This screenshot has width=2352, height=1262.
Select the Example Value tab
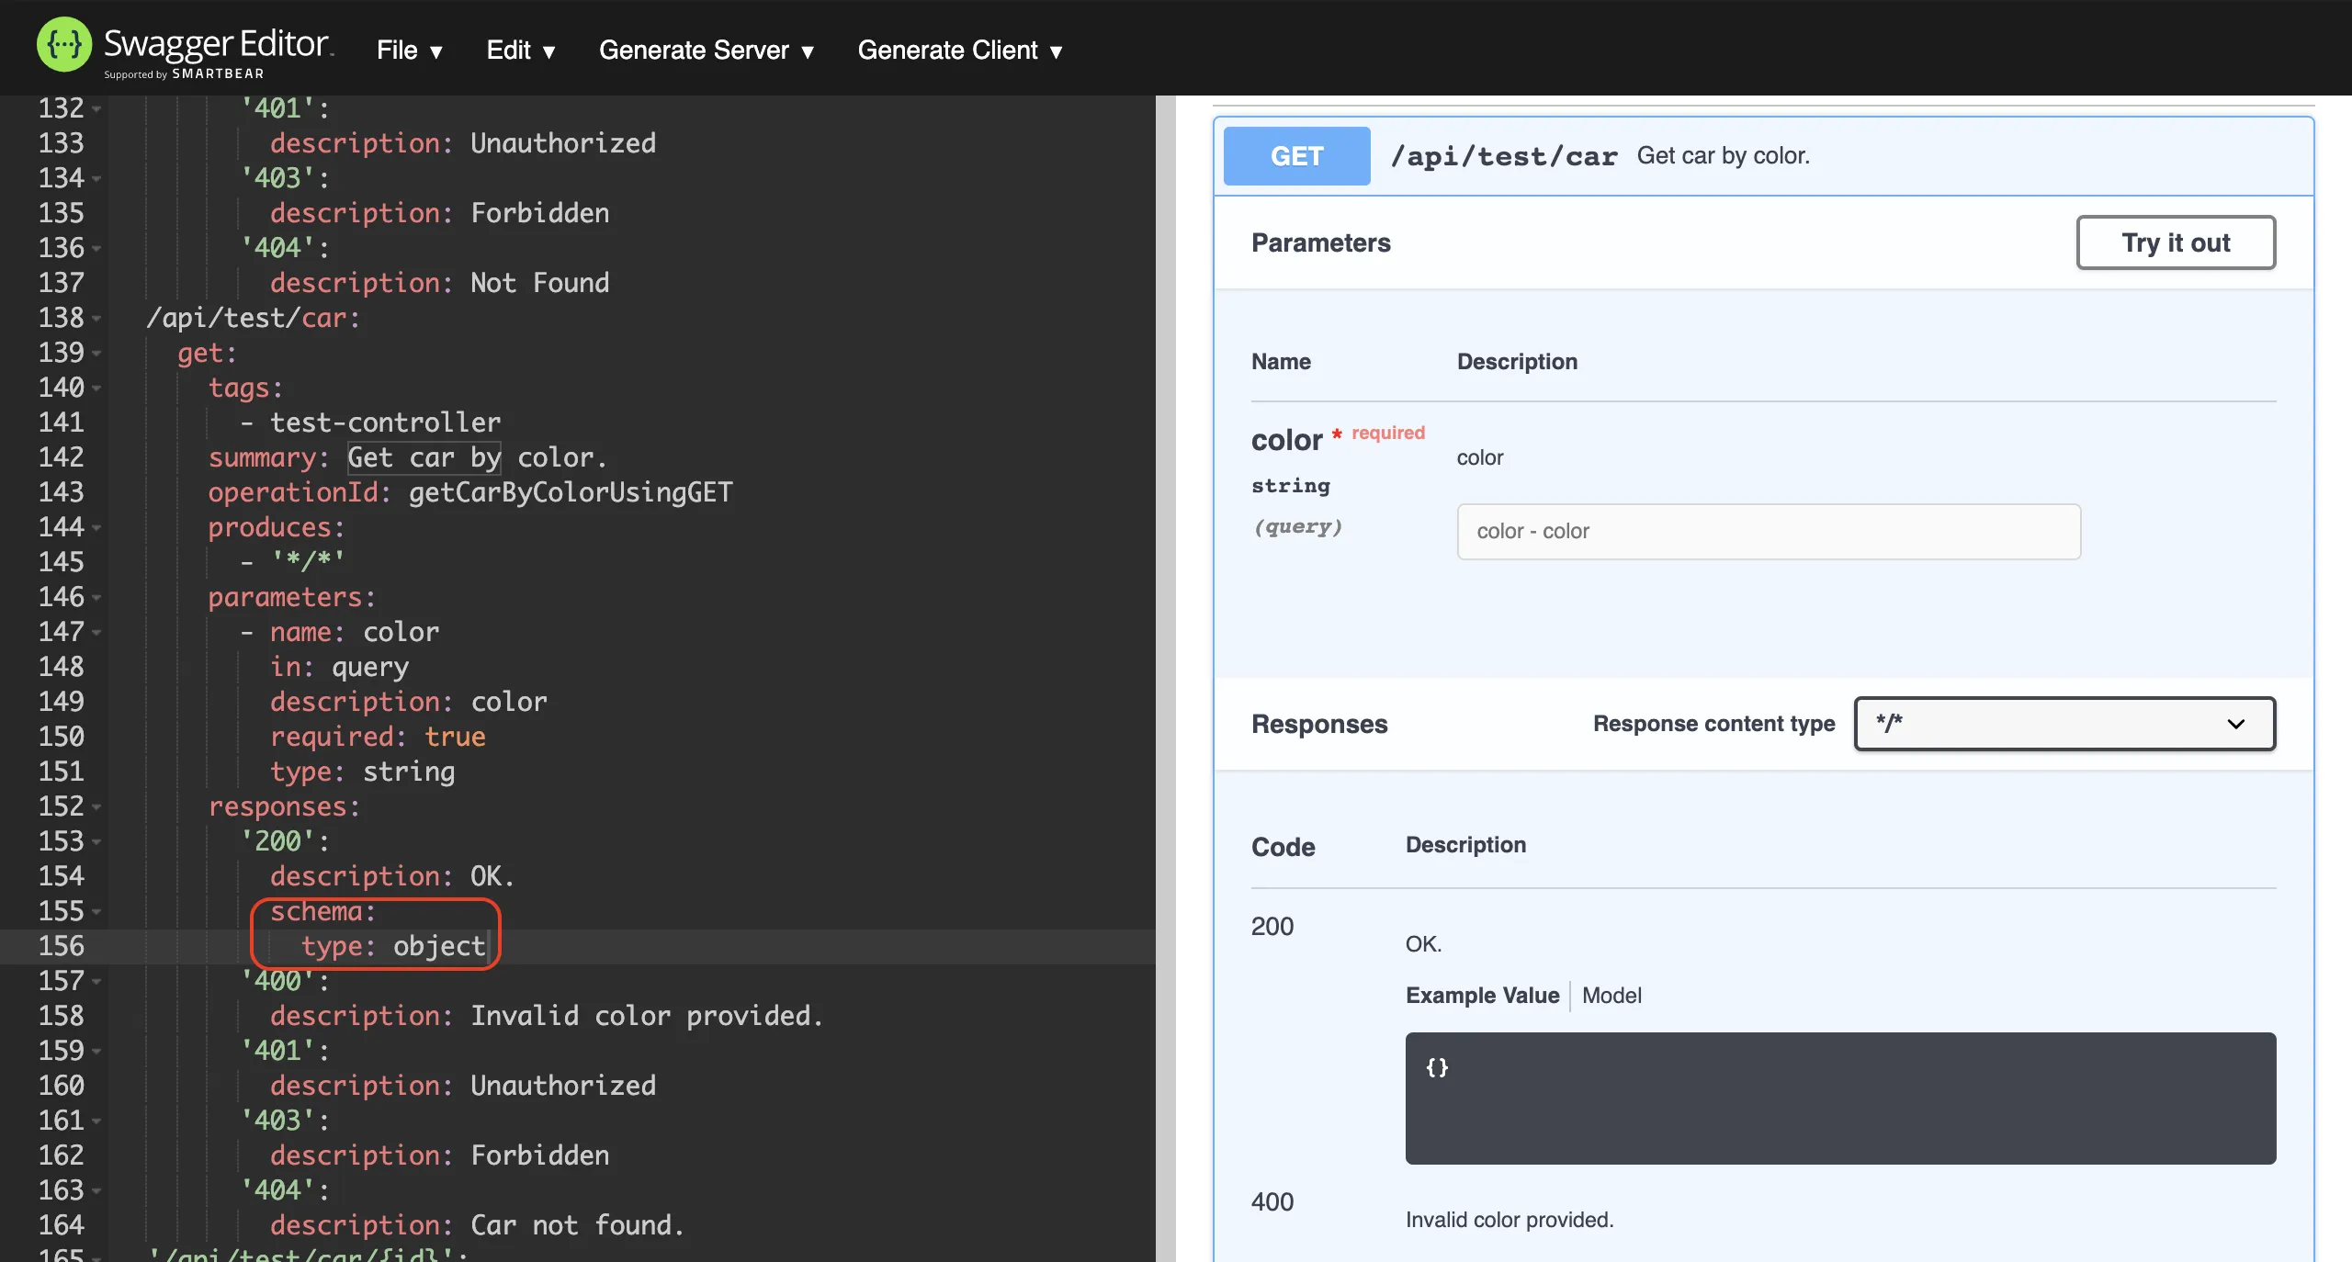1482,996
